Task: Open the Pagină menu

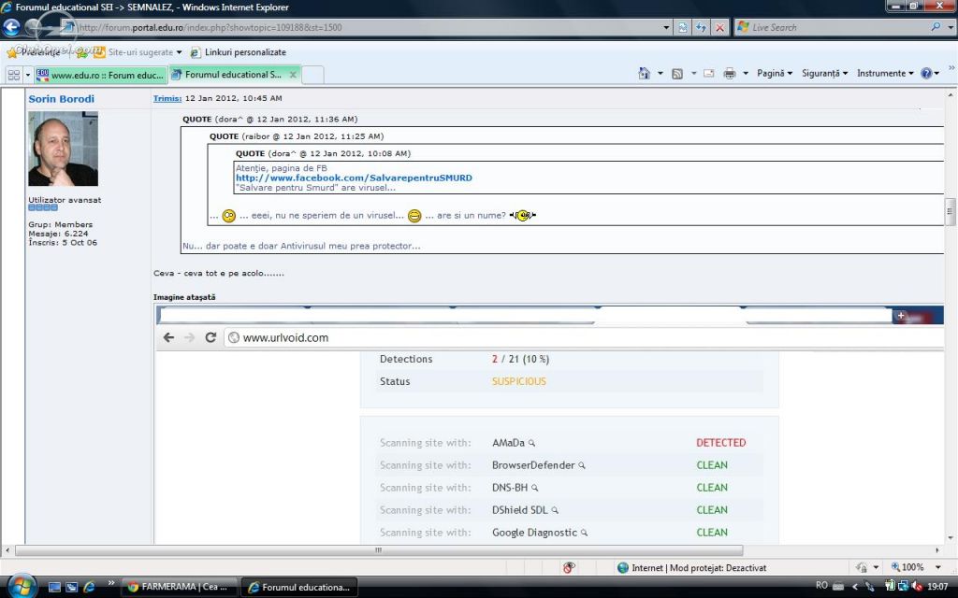Action: pos(775,73)
